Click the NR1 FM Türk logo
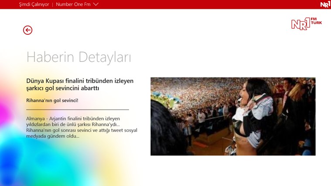 click(x=307, y=24)
